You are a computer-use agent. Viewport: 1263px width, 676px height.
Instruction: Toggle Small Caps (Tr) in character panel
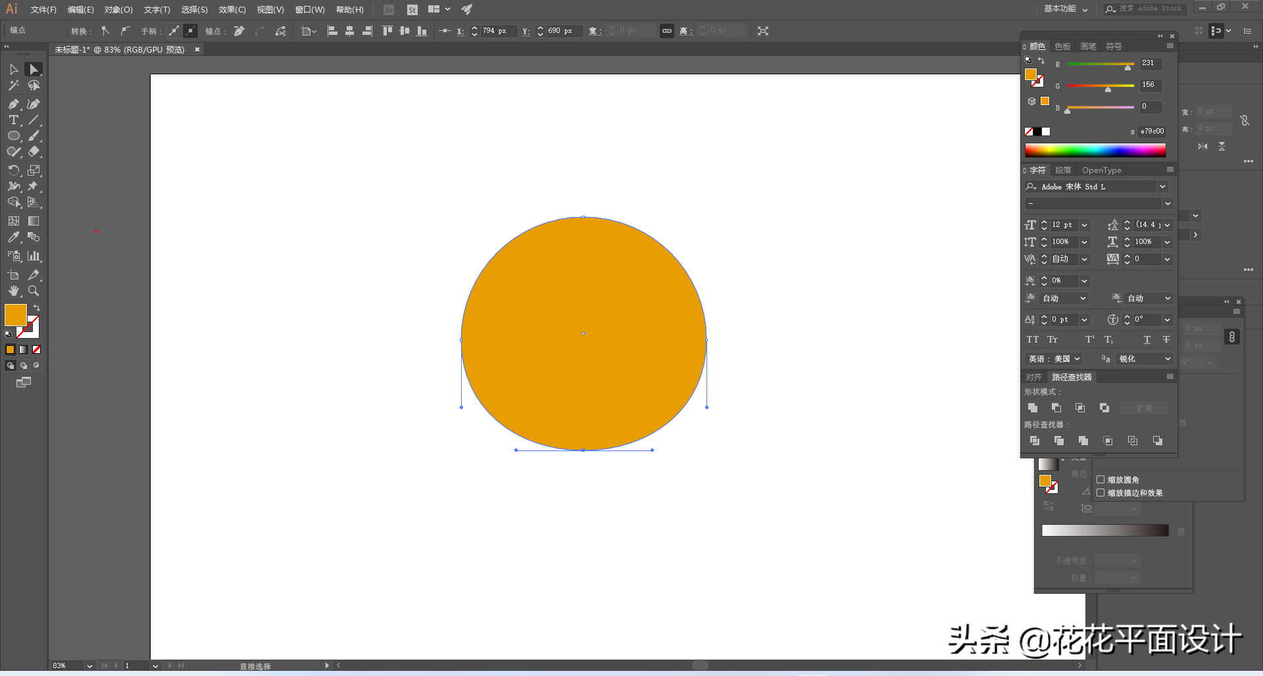point(1052,339)
